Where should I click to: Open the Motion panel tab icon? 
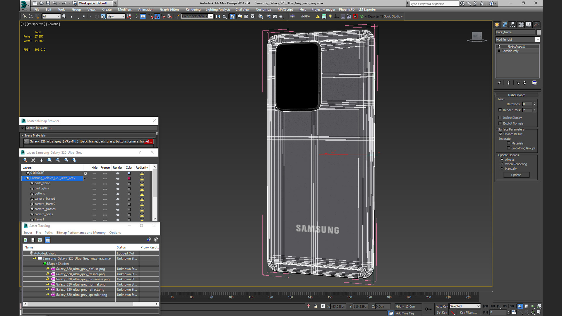pyautogui.click(x=521, y=25)
